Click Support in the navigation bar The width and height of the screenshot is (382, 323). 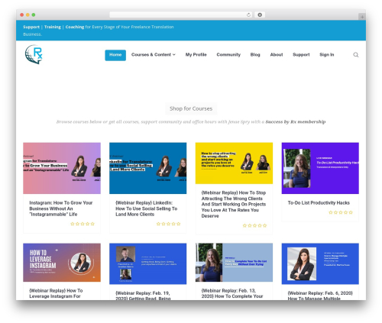point(301,55)
